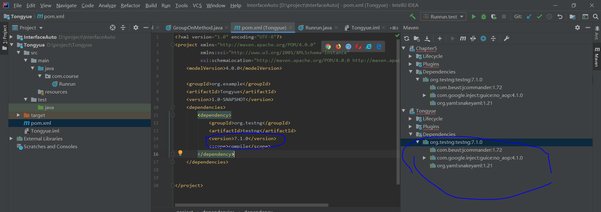Viewport: 601px width, 212px height.
Task: Expand the InterfaceAuto project node
Action: [x=11, y=37]
